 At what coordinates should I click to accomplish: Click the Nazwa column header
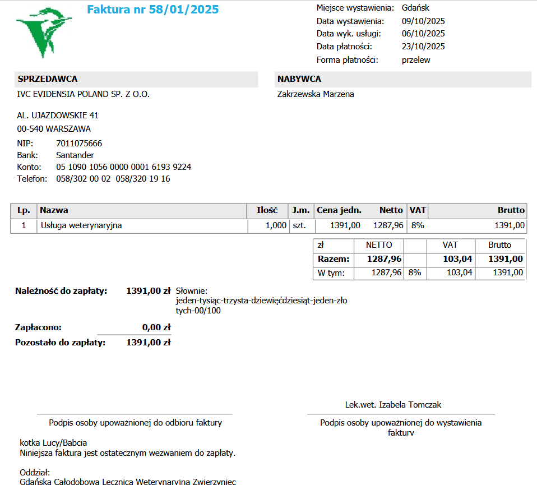(x=54, y=210)
